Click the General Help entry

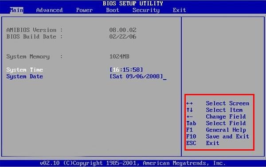(x=226, y=130)
